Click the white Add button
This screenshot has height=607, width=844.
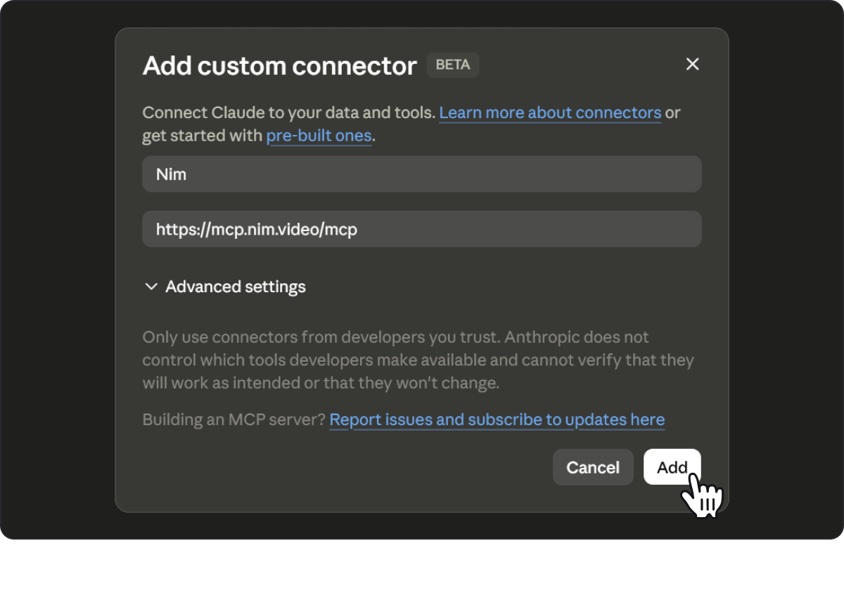tap(672, 467)
